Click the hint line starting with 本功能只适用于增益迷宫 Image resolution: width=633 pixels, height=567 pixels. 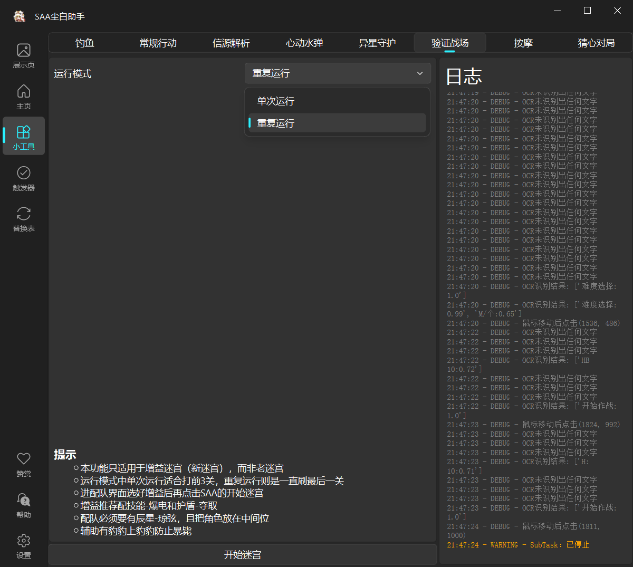(x=182, y=468)
